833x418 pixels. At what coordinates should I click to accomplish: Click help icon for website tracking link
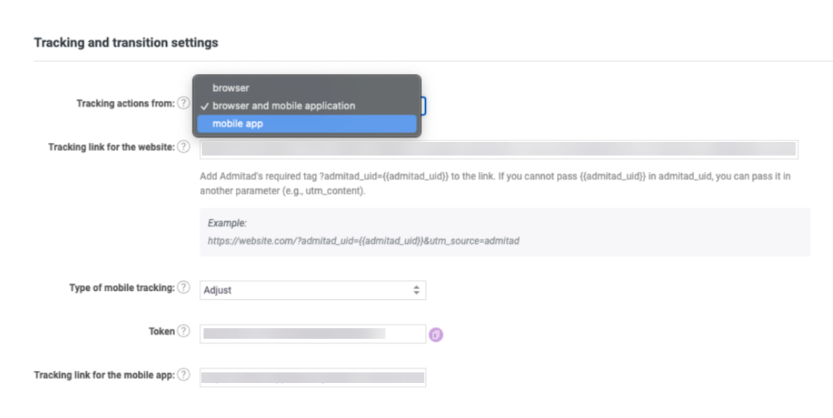183,147
